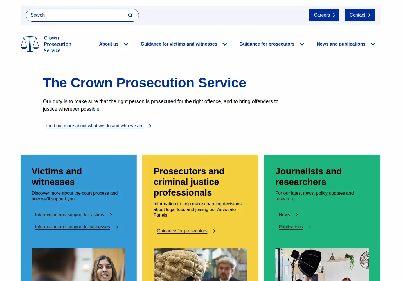Click the 'Our duty is to make sure' paragraph
Screen dimensions: 405x281
[x=161, y=105]
